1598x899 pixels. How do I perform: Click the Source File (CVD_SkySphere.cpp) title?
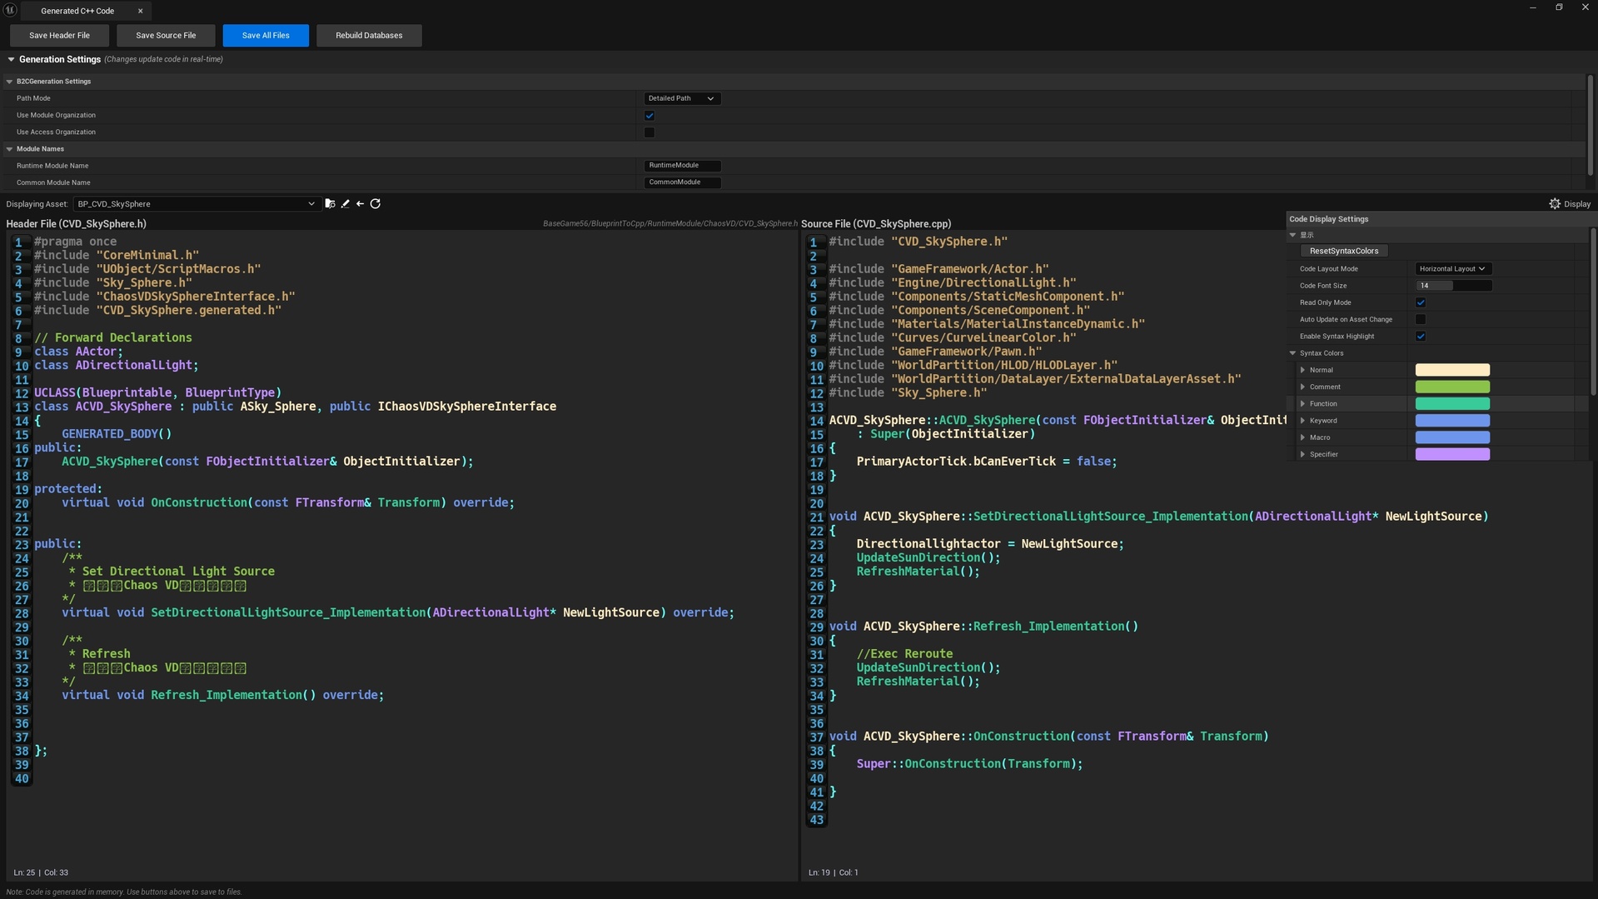(x=876, y=224)
